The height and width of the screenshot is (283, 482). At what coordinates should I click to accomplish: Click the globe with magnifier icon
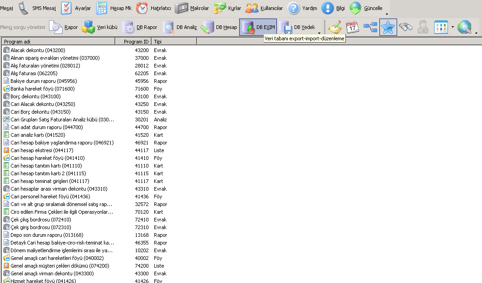pos(464,27)
